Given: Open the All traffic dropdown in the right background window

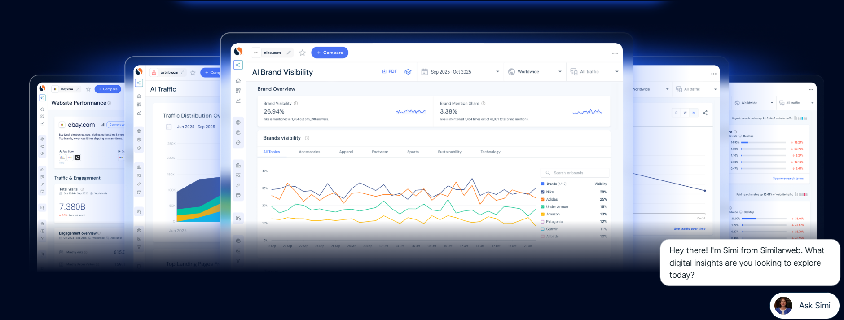Looking at the screenshot, I should 696,89.
